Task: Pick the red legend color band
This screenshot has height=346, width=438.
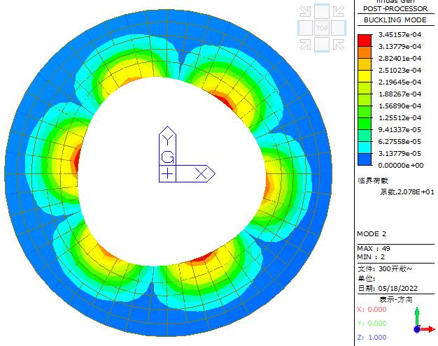Action: tap(365, 41)
